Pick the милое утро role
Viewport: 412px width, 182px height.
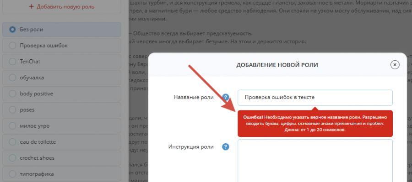[x=62, y=126]
